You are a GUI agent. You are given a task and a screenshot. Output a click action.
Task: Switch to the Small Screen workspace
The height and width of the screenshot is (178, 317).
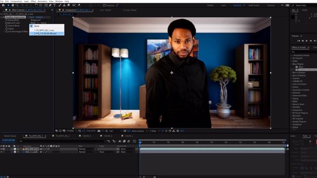[254, 5]
